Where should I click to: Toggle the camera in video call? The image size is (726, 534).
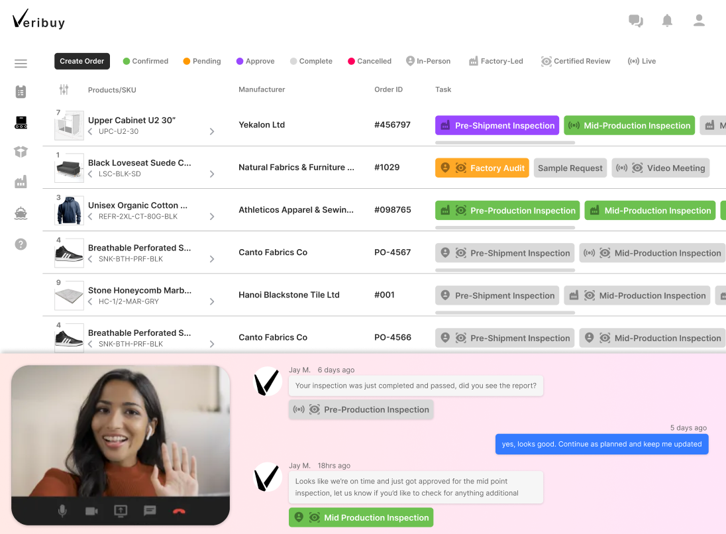(x=91, y=511)
